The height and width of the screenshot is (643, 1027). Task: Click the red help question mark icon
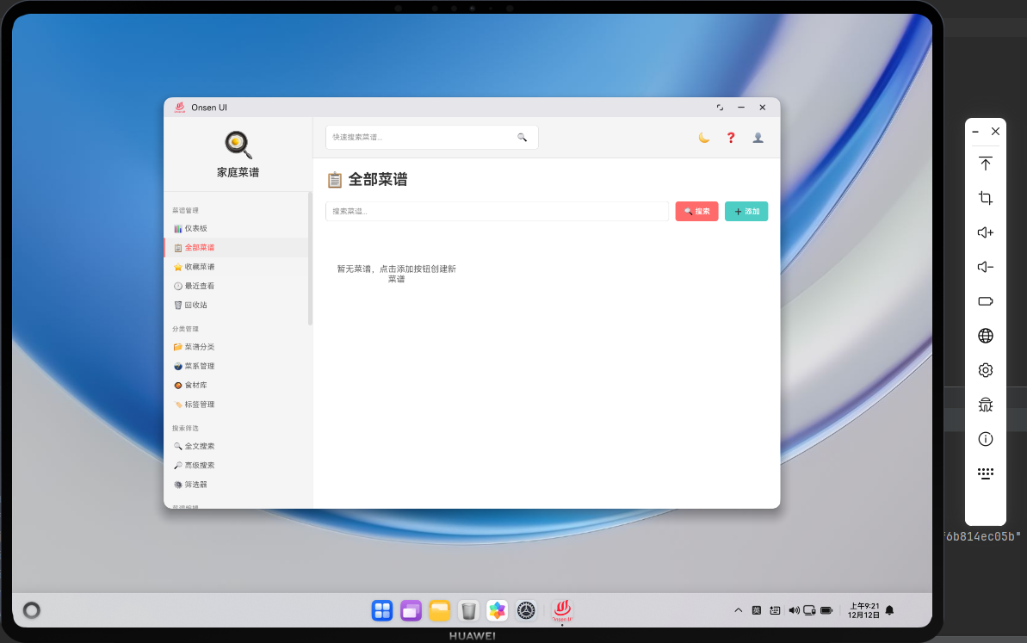tap(730, 138)
